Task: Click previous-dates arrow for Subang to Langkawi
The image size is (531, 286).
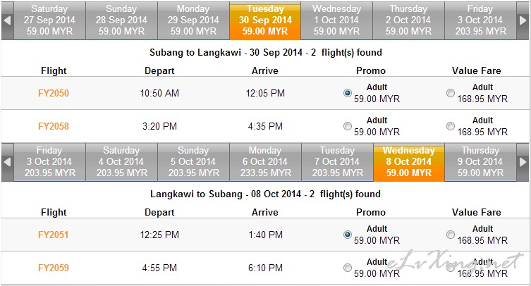Action: coord(7,20)
